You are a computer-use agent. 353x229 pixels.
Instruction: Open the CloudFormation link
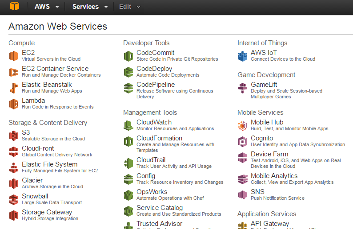(x=159, y=138)
